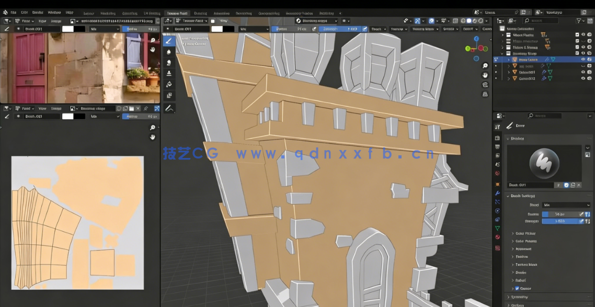Enable the Cursor checkbox in Brush Settings
This screenshot has height=307, width=595.
coord(517,288)
